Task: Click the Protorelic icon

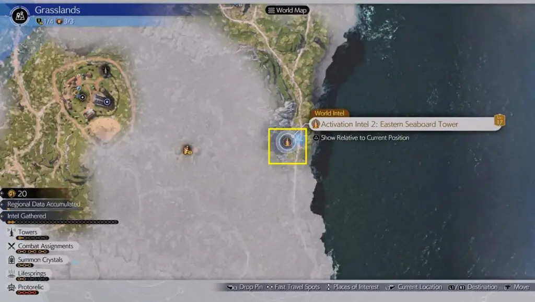Action: (x=11, y=287)
